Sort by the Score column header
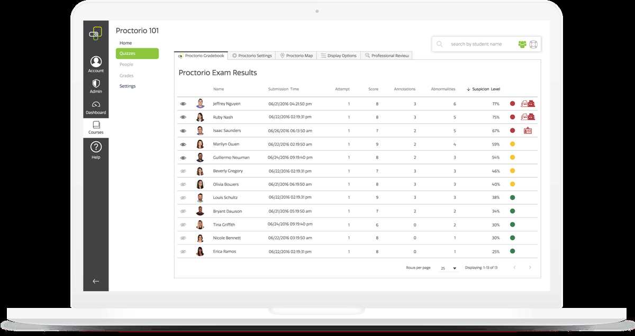The width and height of the screenshot is (635, 336). pos(373,89)
